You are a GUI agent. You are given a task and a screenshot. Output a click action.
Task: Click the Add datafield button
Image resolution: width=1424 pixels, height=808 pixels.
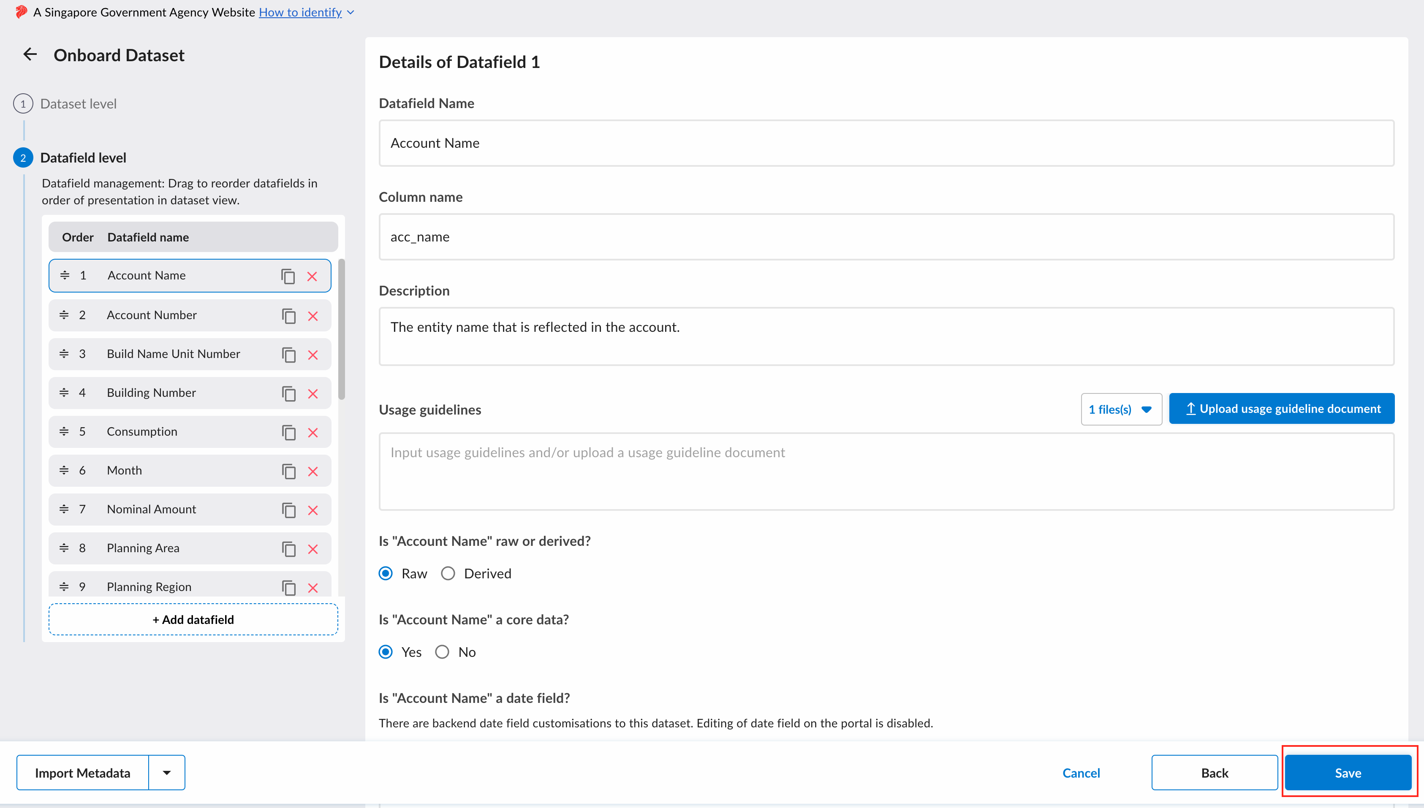(x=193, y=619)
